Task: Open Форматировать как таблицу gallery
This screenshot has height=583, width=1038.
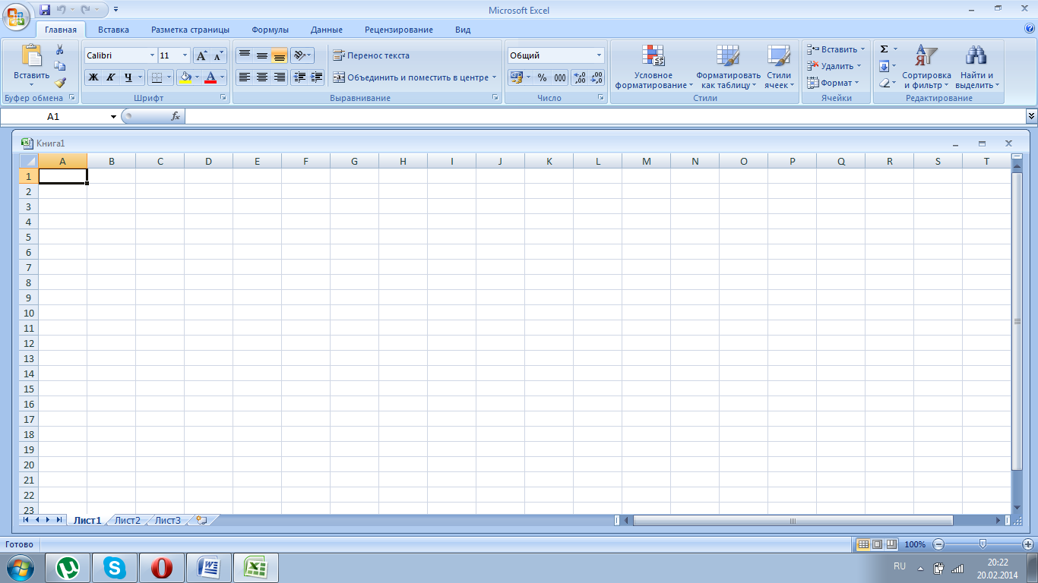Action: pos(728,67)
